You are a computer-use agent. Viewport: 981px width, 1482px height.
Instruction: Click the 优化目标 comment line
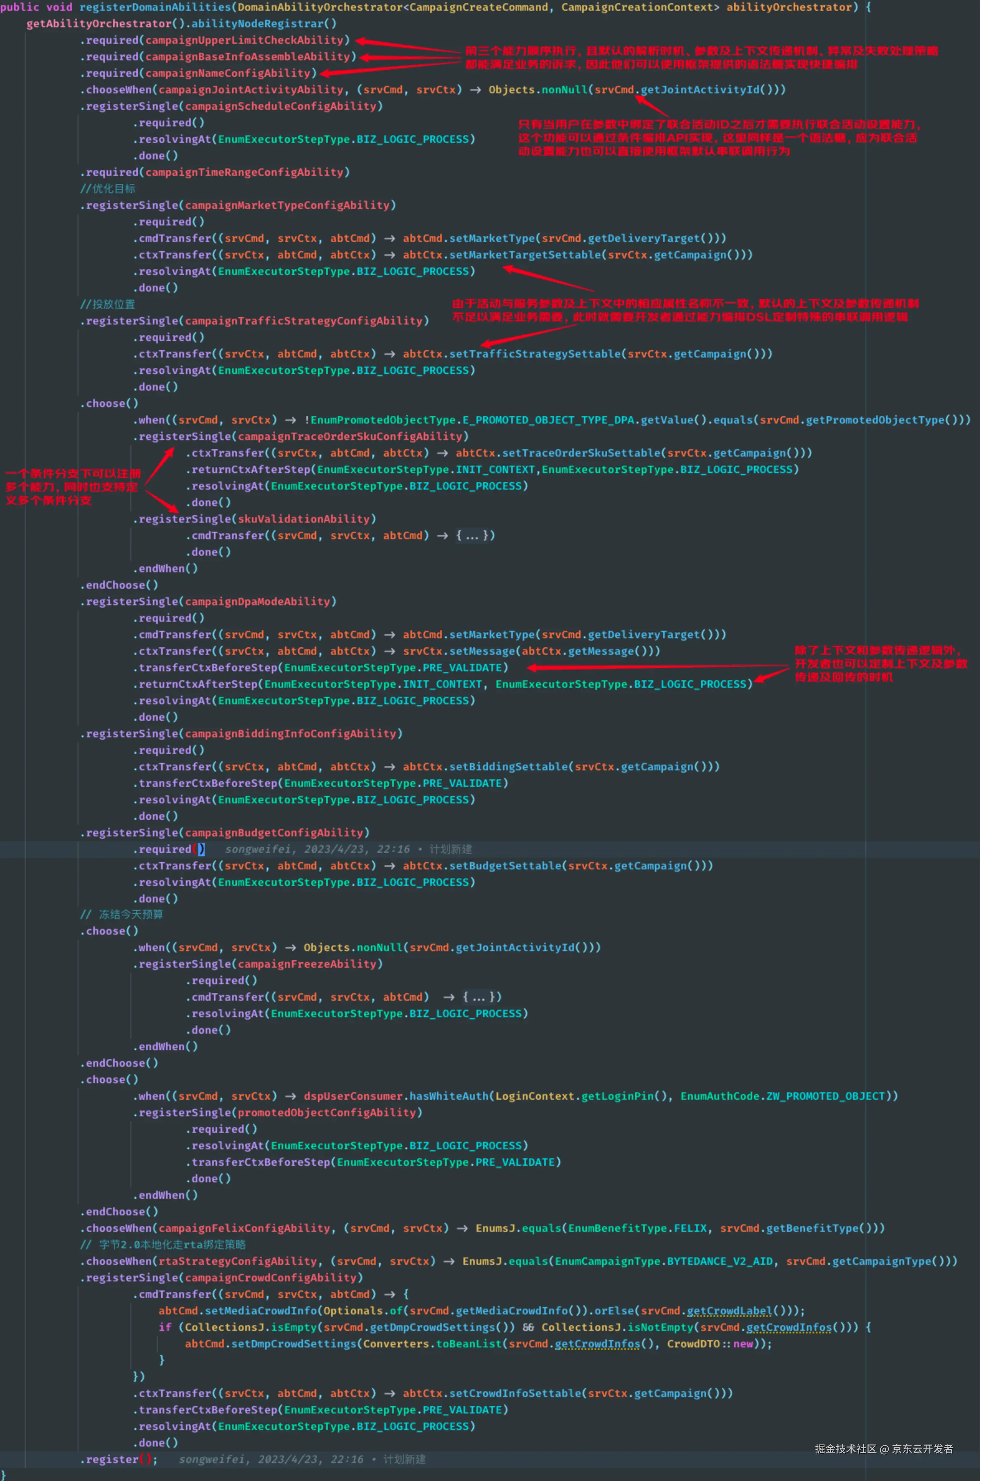[x=108, y=188]
